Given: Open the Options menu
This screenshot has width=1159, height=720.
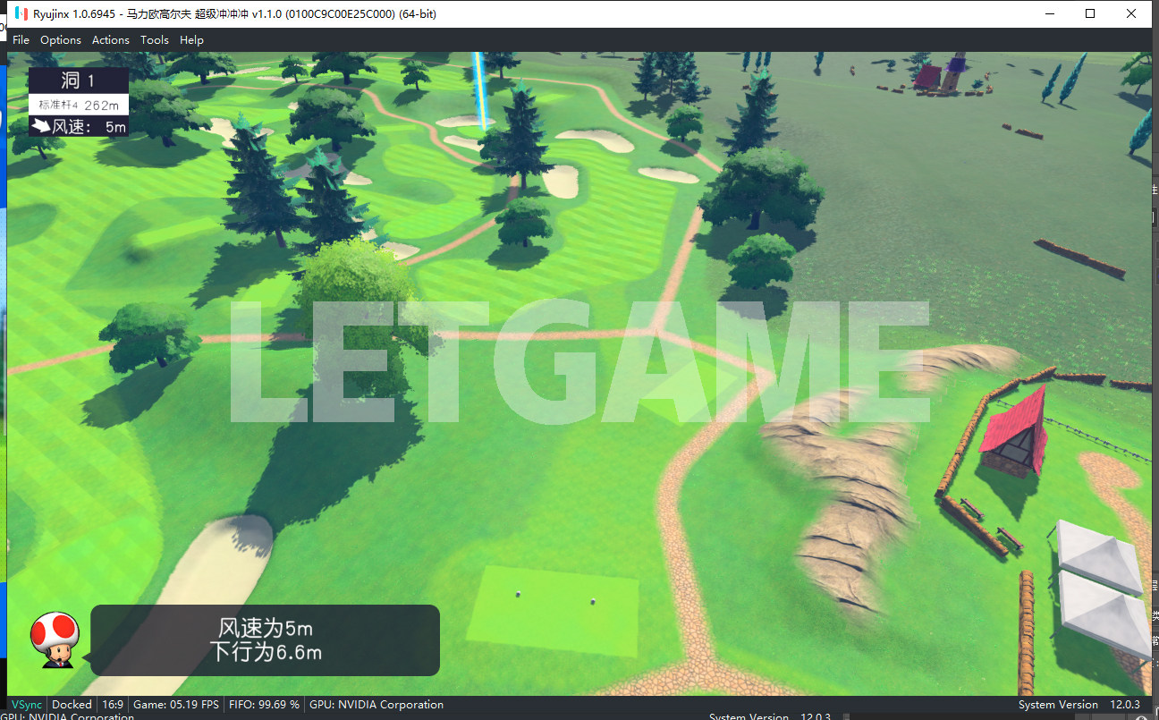Looking at the screenshot, I should tap(61, 40).
